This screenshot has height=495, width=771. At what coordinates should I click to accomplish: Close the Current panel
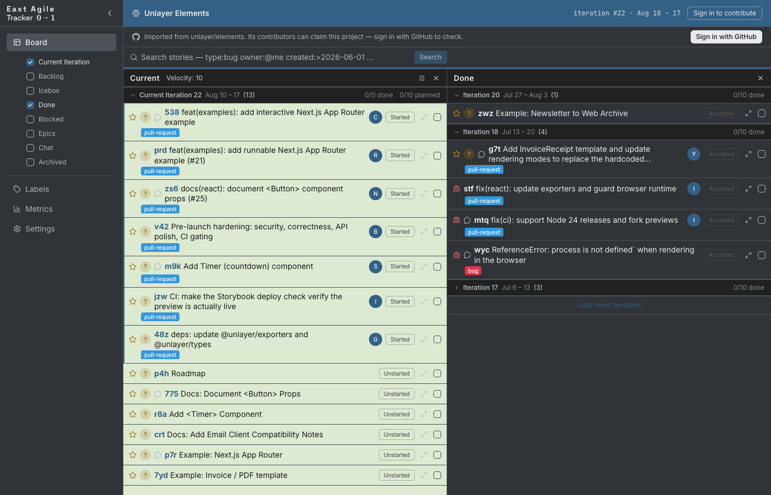pos(436,78)
